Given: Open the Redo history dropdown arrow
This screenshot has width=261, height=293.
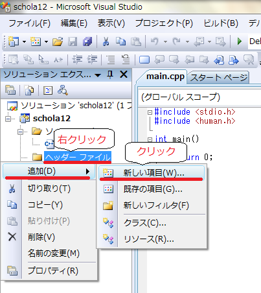Looking at the screenshot, I should (x=187, y=41).
